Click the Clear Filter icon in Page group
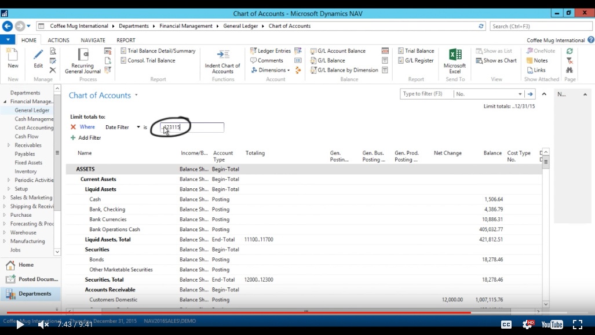This screenshot has width=595, height=335. tap(570, 60)
